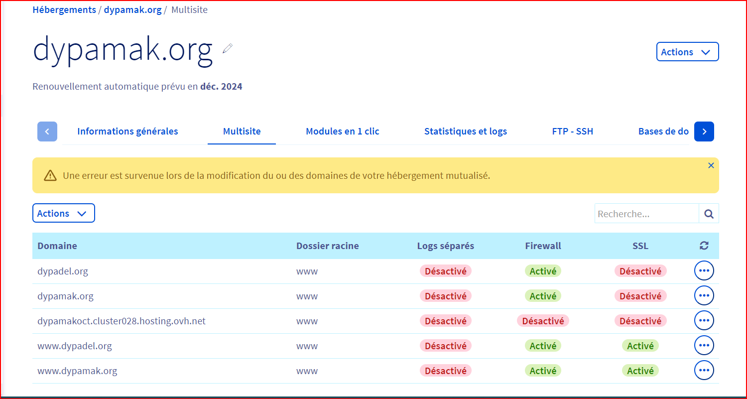Image resolution: width=747 pixels, height=399 pixels.
Task: Switch to the Informations générales tab
Action: (x=127, y=132)
